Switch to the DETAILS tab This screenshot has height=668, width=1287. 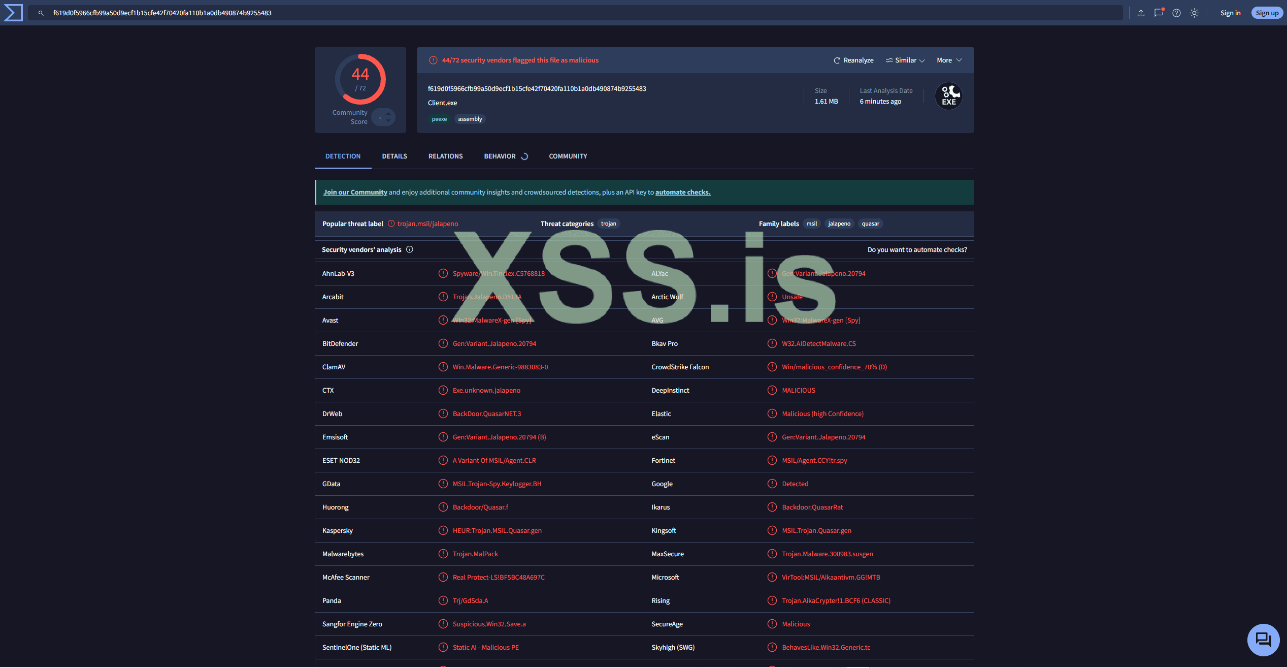(394, 156)
